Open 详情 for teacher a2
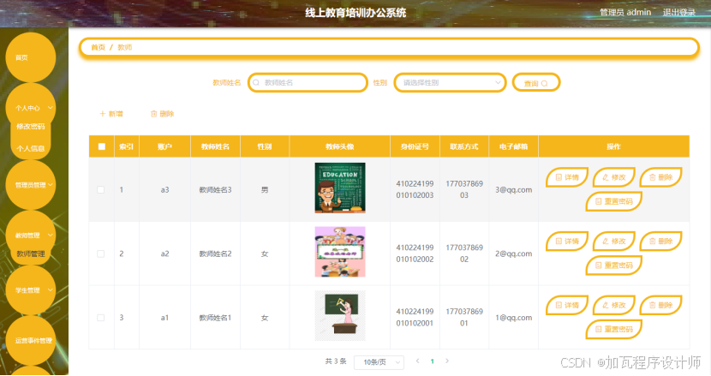This screenshot has width=711, height=376. 567,242
